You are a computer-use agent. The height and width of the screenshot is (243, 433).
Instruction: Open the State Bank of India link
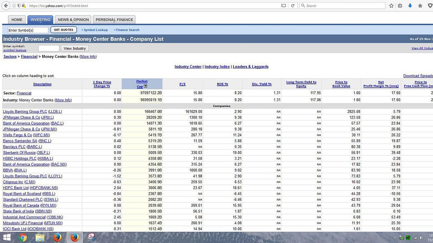pos(18,211)
